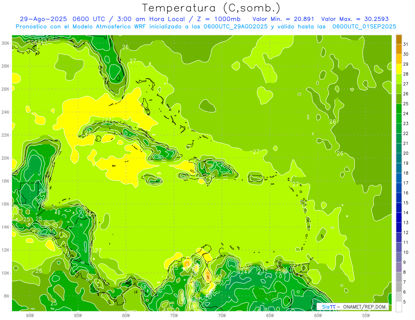Click the legend value '5'

(x=405, y=302)
